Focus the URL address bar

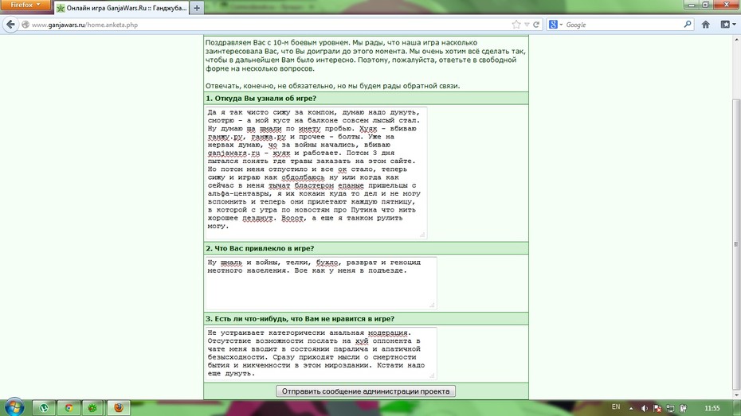tap(269, 25)
